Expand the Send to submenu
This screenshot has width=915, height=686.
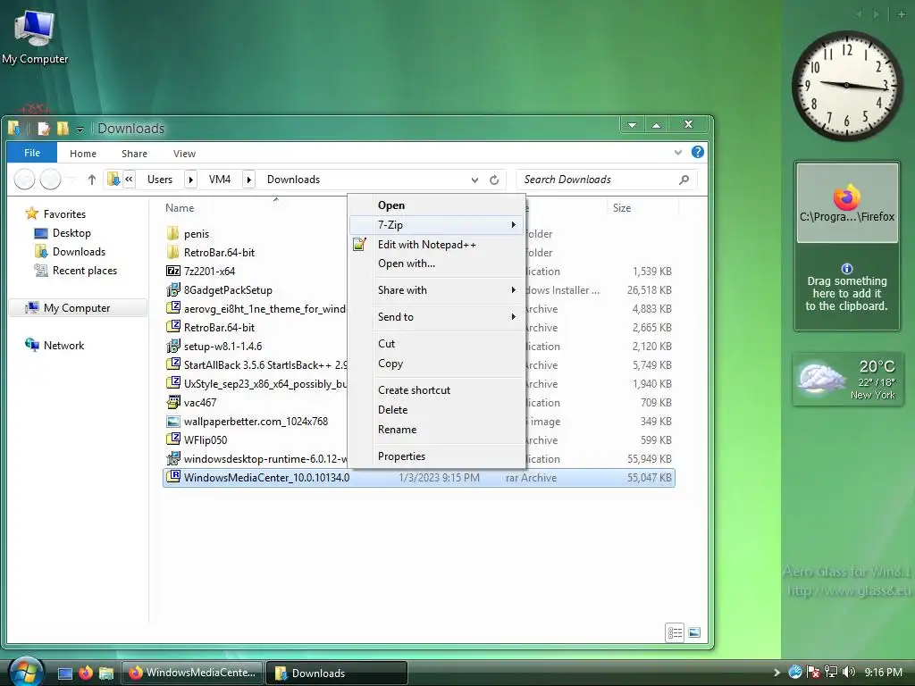pos(437,317)
